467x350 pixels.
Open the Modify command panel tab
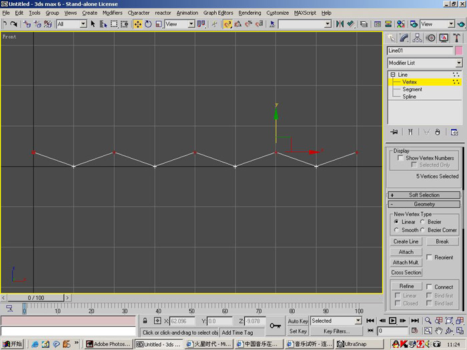pos(404,38)
